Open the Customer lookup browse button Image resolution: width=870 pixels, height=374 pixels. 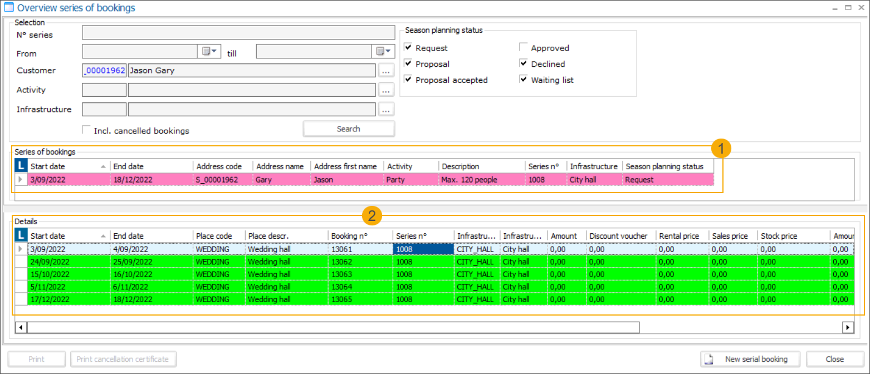387,70
